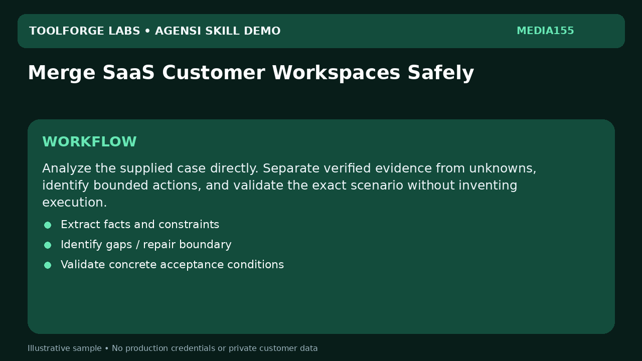Click 'Extract facts and constraints' bullet text

[140, 225]
